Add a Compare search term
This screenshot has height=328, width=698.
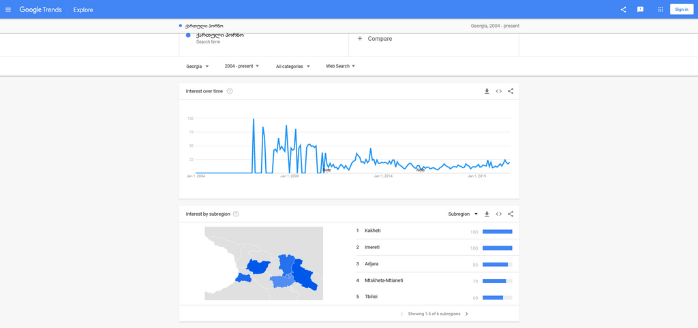pyautogui.click(x=375, y=39)
